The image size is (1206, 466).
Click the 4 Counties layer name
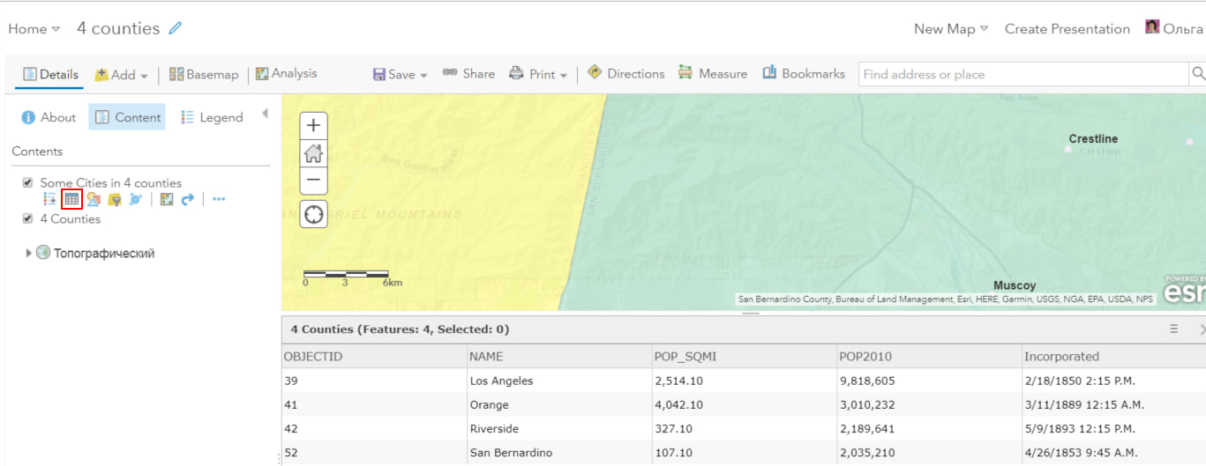(x=71, y=219)
